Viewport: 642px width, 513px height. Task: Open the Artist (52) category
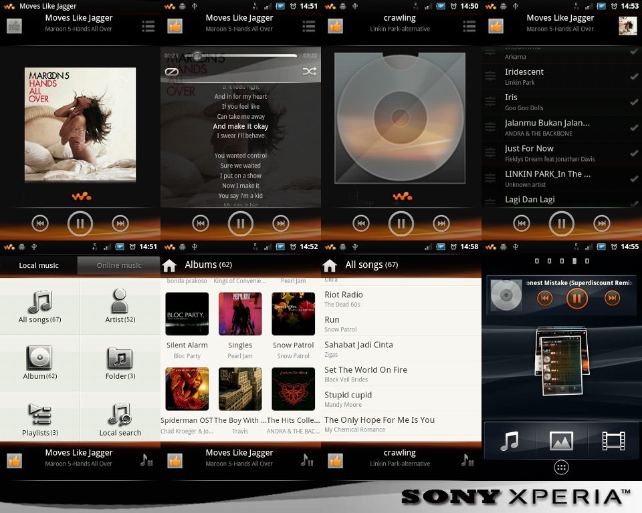point(120,307)
